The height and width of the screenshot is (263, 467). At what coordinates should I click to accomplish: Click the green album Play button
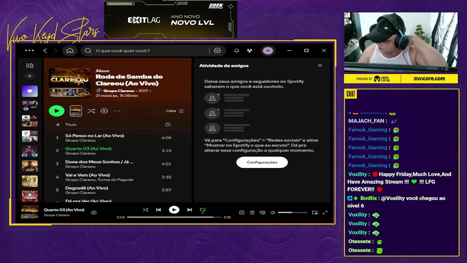(x=57, y=111)
